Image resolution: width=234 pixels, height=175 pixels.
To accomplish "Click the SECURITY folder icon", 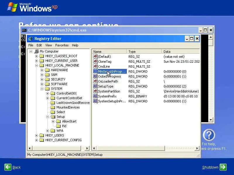I will [x=47, y=79].
